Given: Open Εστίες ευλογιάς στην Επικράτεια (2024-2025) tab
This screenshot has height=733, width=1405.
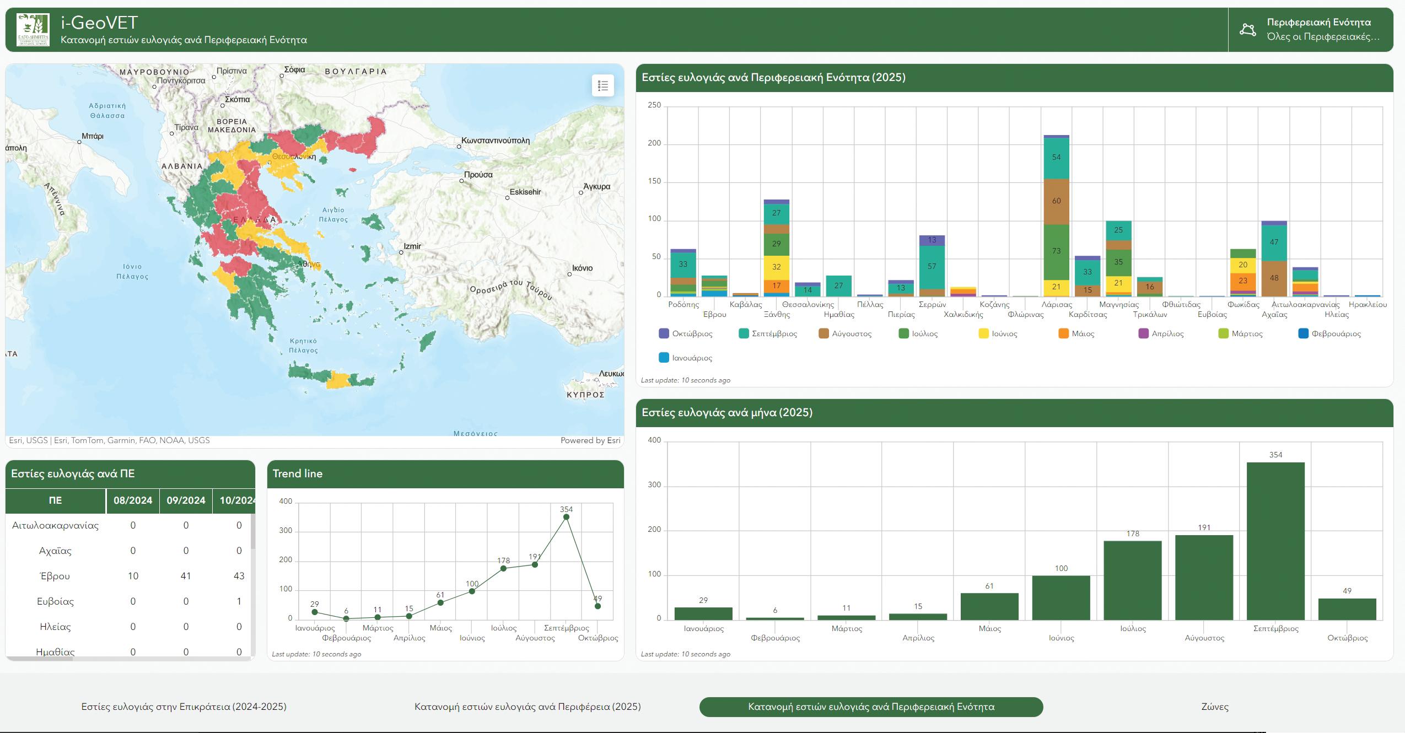Looking at the screenshot, I should [184, 707].
